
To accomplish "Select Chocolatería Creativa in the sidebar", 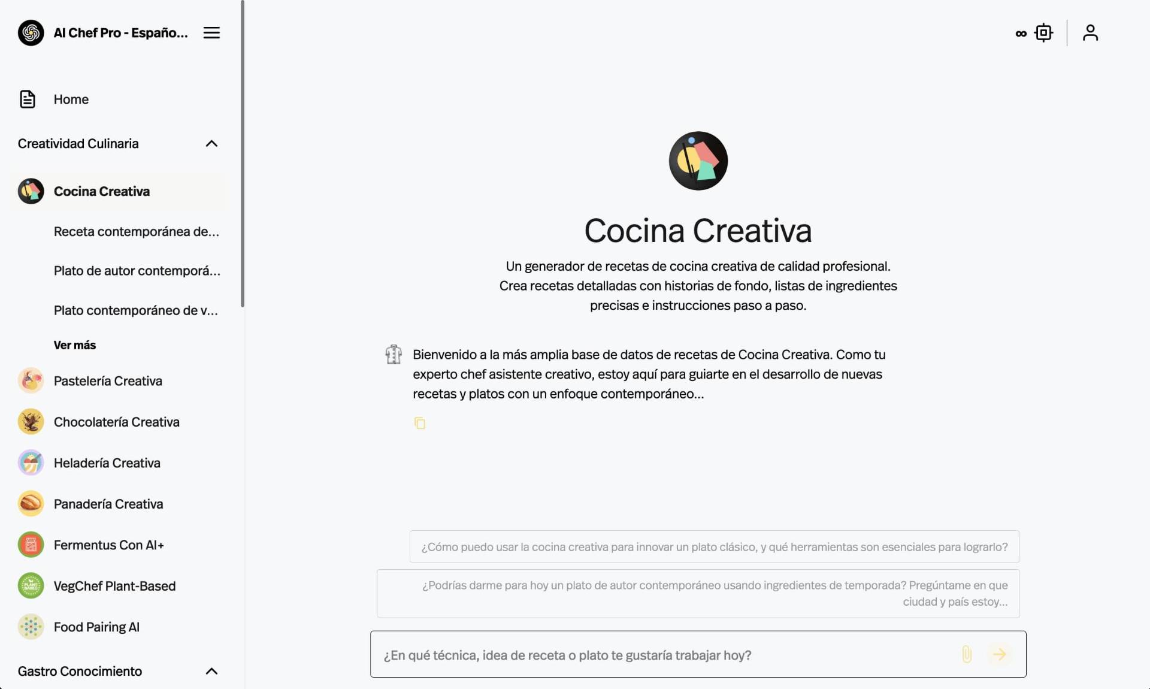I will click(117, 422).
